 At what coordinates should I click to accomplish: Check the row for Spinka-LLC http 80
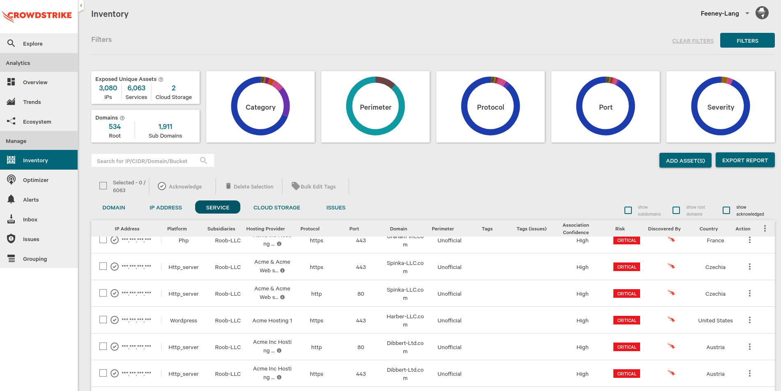coord(103,293)
